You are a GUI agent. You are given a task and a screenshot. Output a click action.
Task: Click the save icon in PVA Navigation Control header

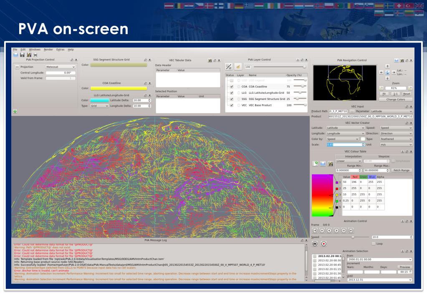pyautogui.click(x=402, y=60)
